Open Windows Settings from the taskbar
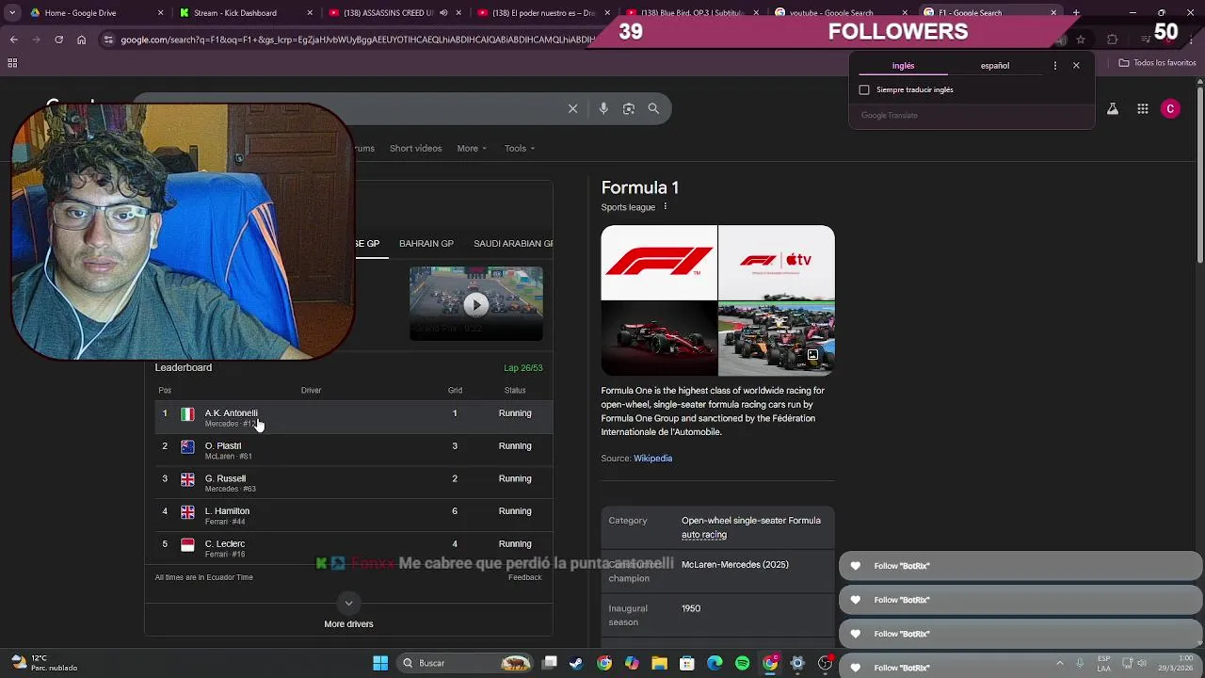 click(x=797, y=663)
